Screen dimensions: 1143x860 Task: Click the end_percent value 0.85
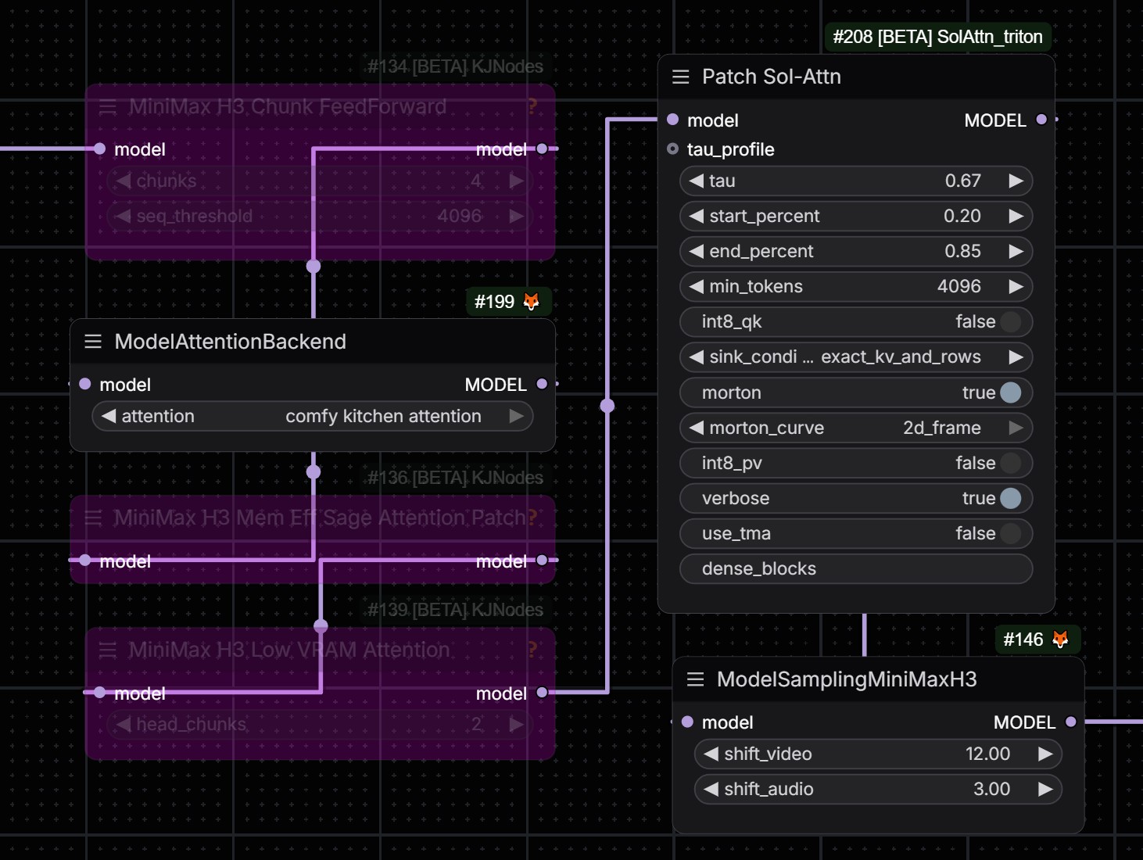963,251
